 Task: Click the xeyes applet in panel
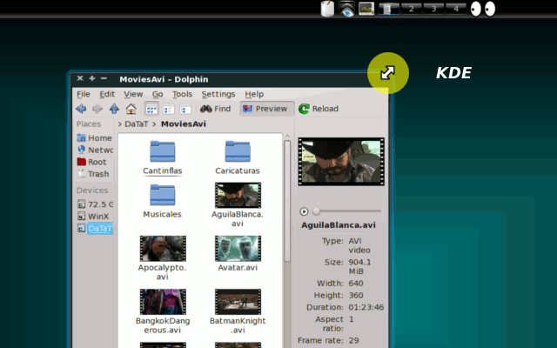[x=483, y=9]
